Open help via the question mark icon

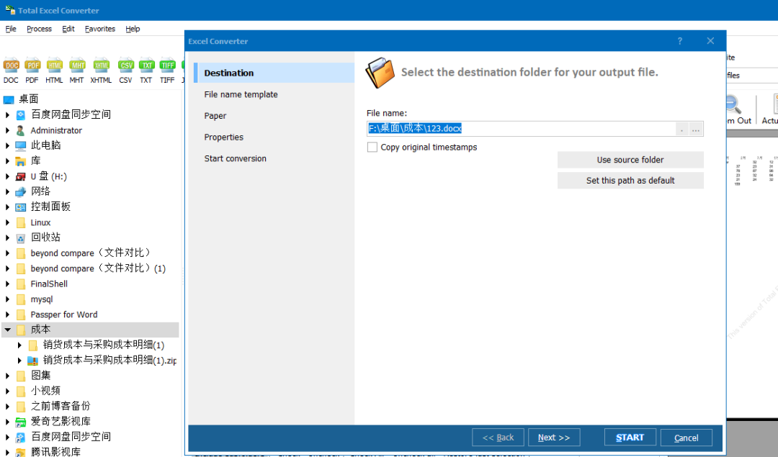coord(679,41)
